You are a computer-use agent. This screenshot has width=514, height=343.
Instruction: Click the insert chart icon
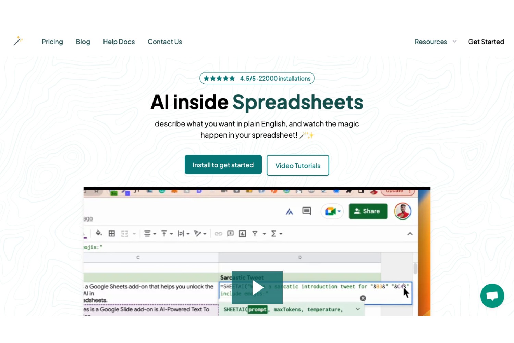click(242, 234)
